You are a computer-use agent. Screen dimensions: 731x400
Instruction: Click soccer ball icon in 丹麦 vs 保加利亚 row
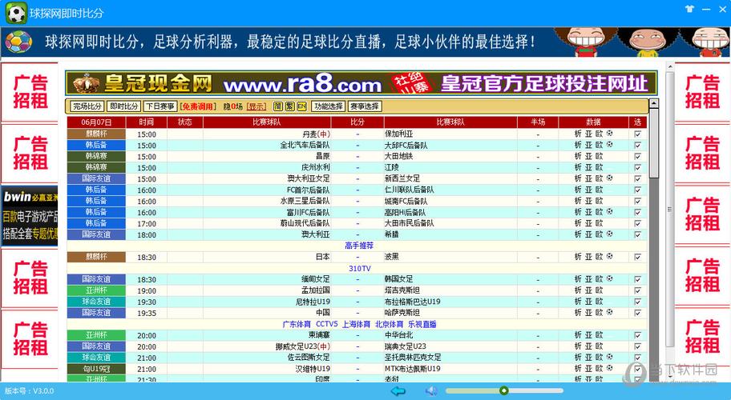610,134
